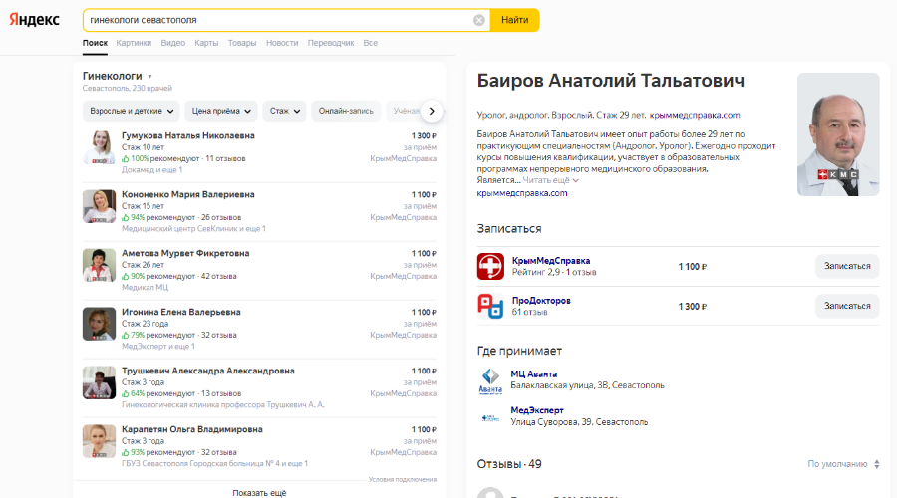Viewport: 897px width, 498px height.
Task: Open the МЦ Аванта clinic link
Action: point(534,374)
